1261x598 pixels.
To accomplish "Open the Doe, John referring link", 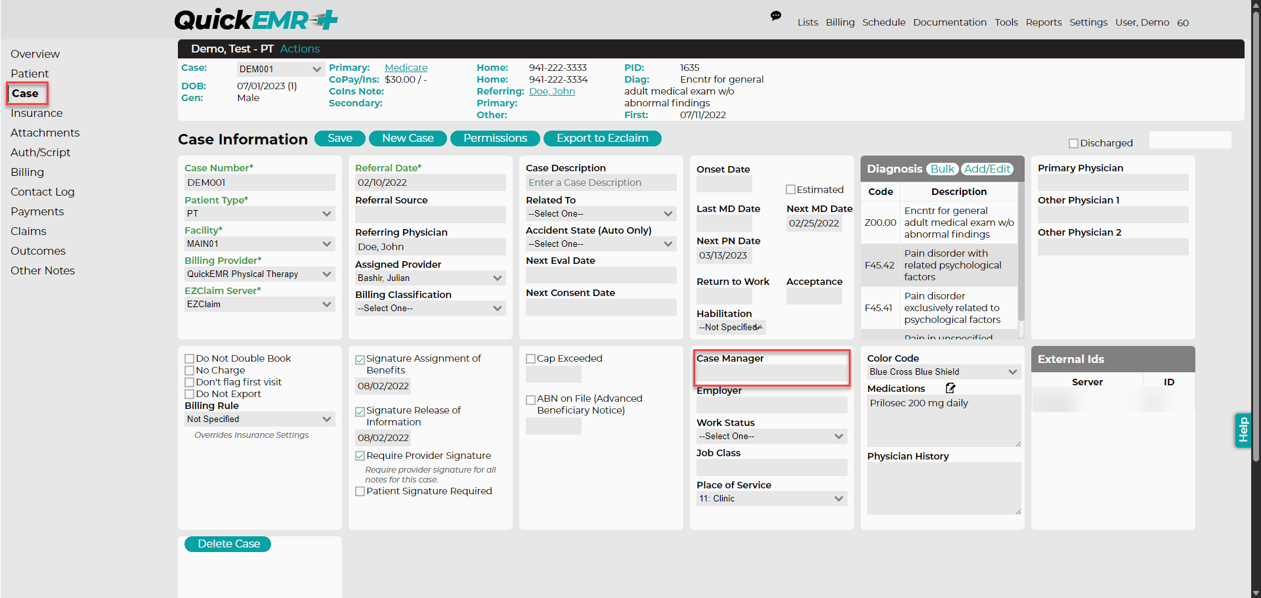I will (x=552, y=91).
